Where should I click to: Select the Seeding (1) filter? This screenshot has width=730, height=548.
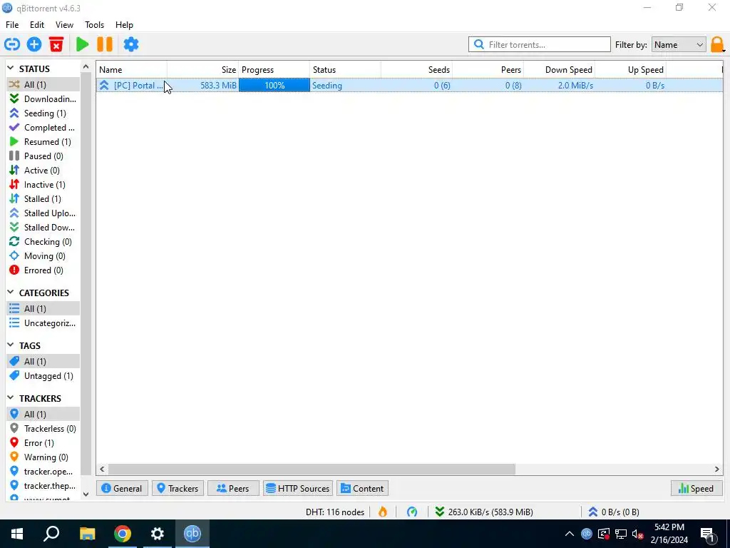tap(43, 113)
